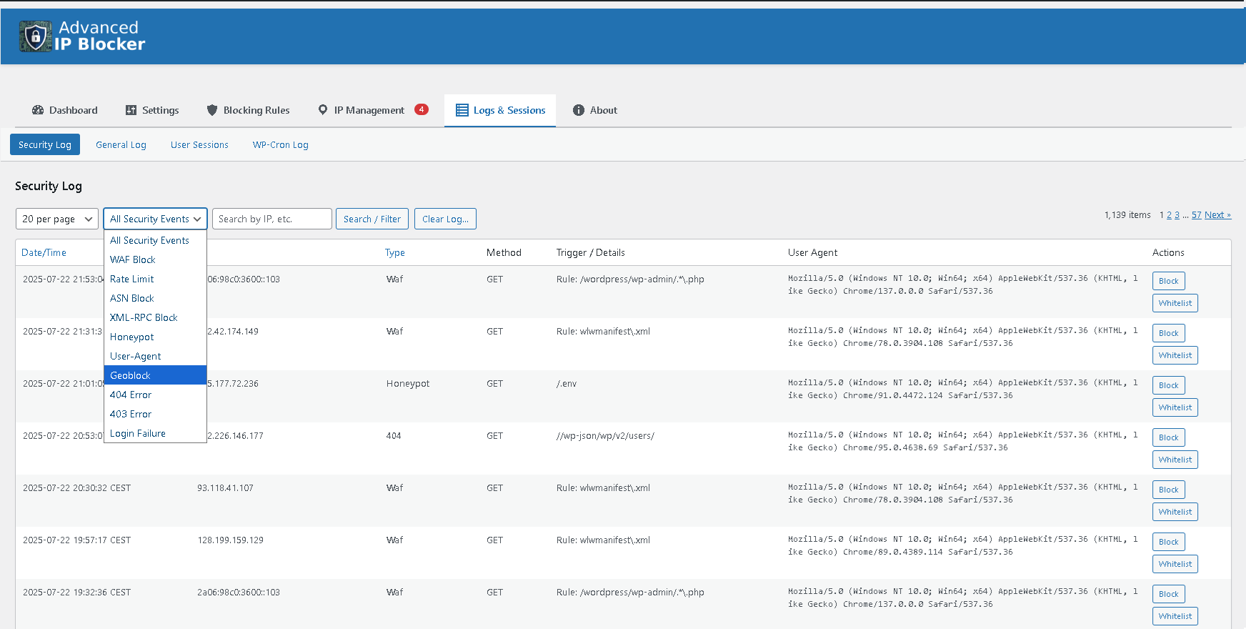Image resolution: width=1246 pixels, height=629 pixels.
Task: Select the highlighted Geoblock option
Action: pyautogui.click(x=155, y=375)
